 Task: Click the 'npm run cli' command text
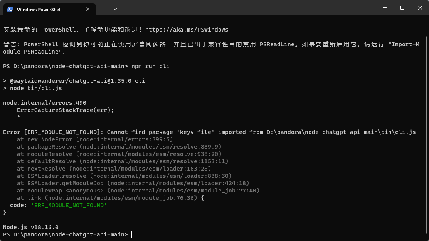pos(151,66)
